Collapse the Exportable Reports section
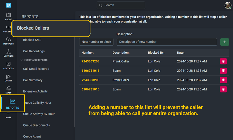Screen dimensions: 233x140 tap(22, 60)
